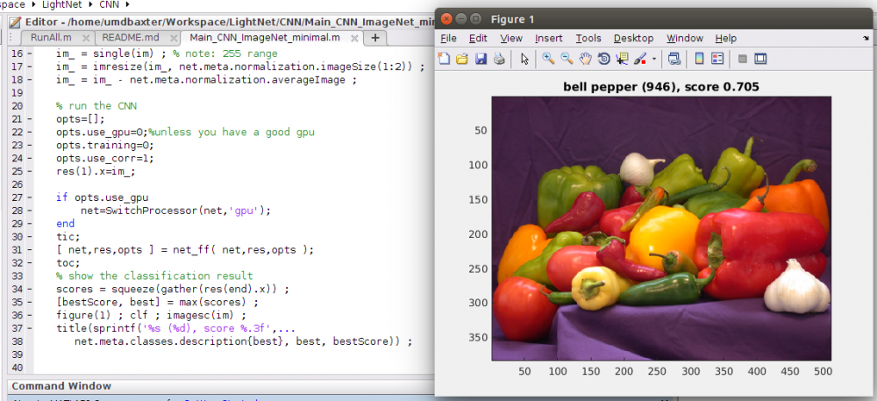Open a file with the folder icon
The width and height of the screenshot is (877, 401).
(462, 59)
